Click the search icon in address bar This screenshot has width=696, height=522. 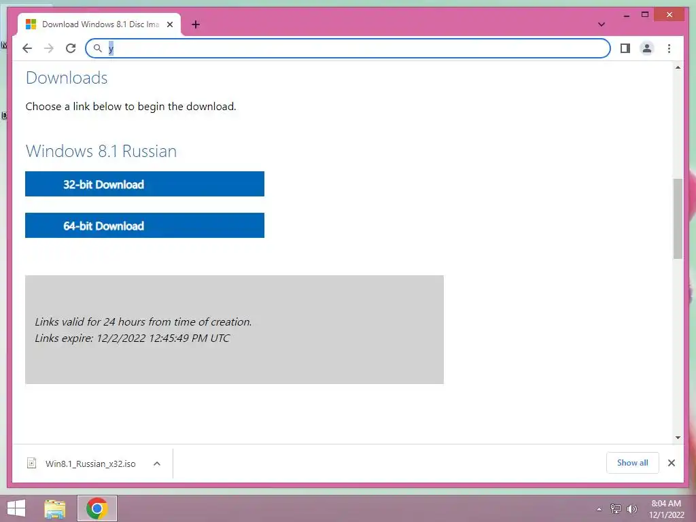click(98, 48)
